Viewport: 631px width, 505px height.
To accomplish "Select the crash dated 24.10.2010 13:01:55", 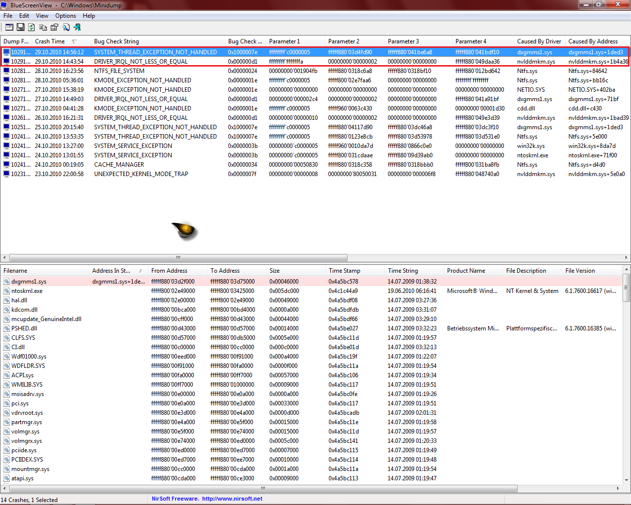I will [x=315, y=155].
